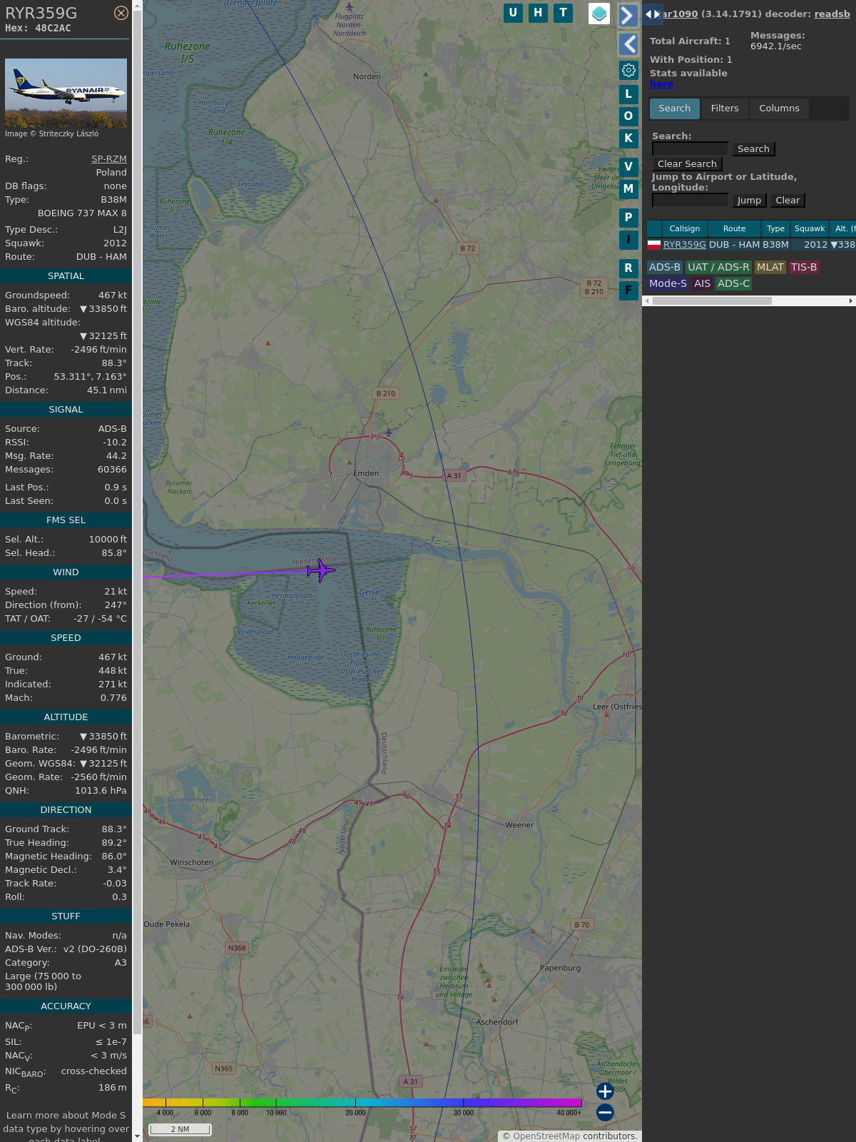
Task: Toggle the H map button
Action: [x=538, y=13]
